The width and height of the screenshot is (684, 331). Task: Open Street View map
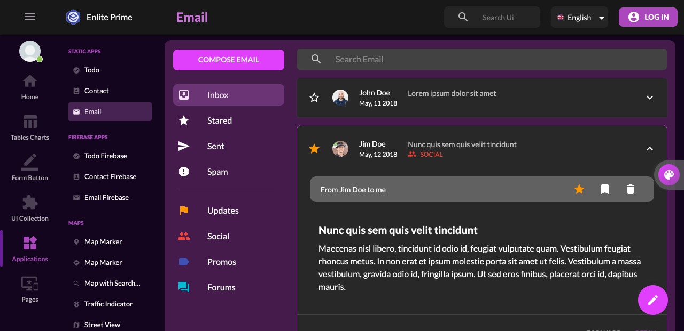pos(110,325)
